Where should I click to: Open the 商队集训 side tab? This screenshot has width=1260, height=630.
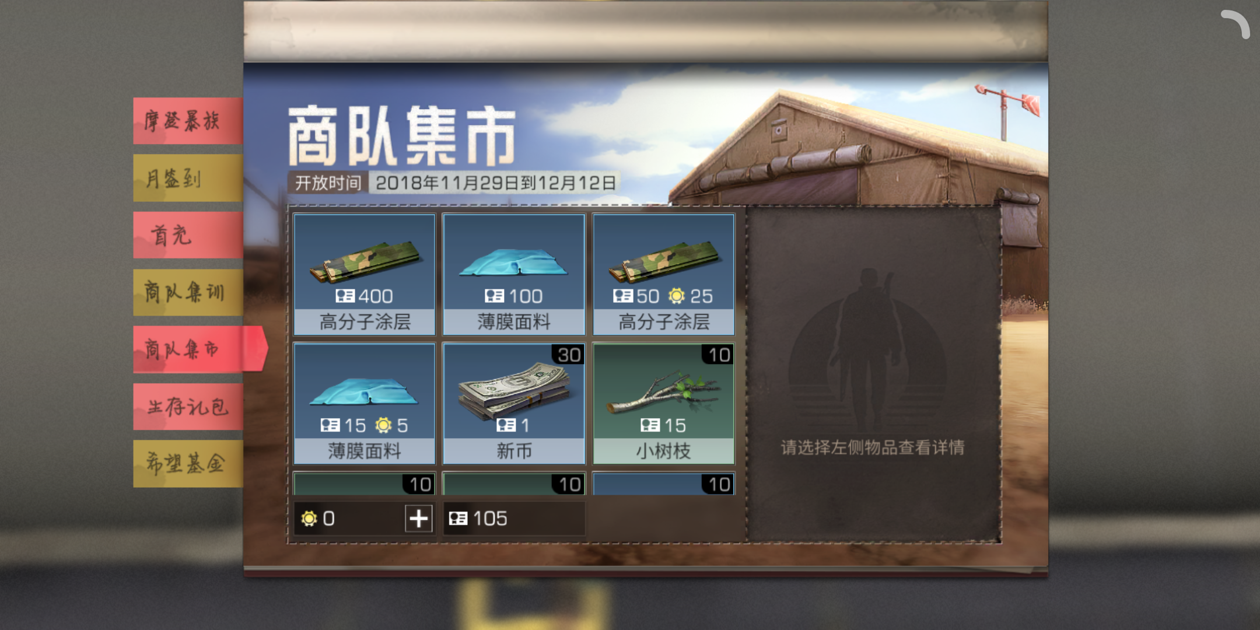click(188, 292)
